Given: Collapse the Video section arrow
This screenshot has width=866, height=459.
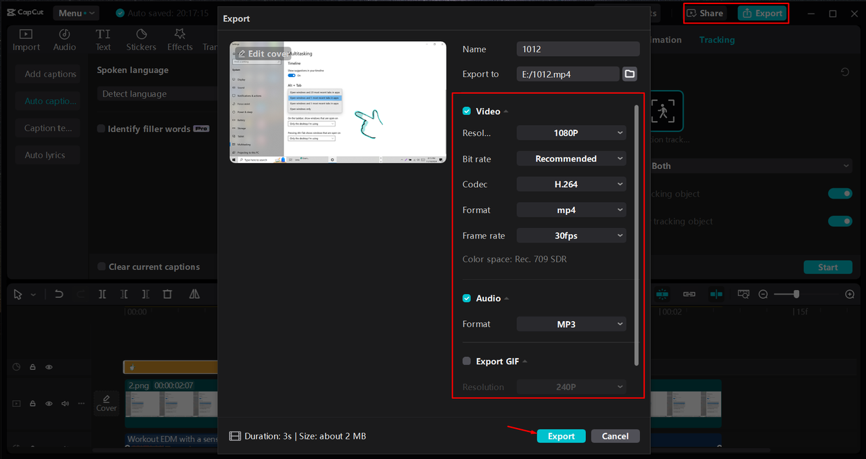Looking at the screenshot, I should click(506, 112).
